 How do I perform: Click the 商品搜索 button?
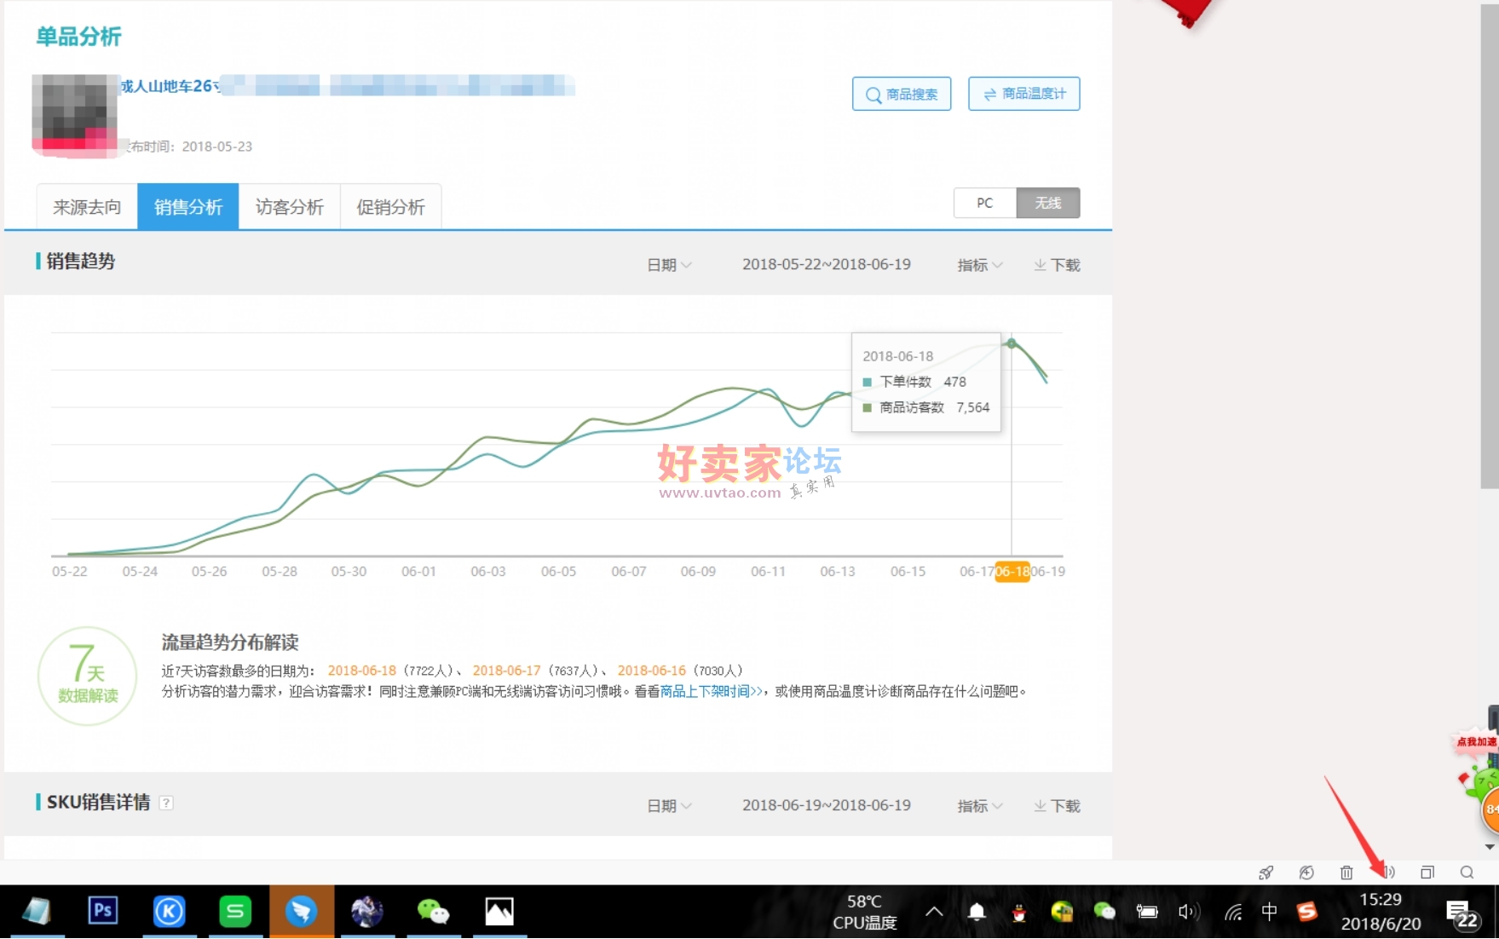coord(902,94)
